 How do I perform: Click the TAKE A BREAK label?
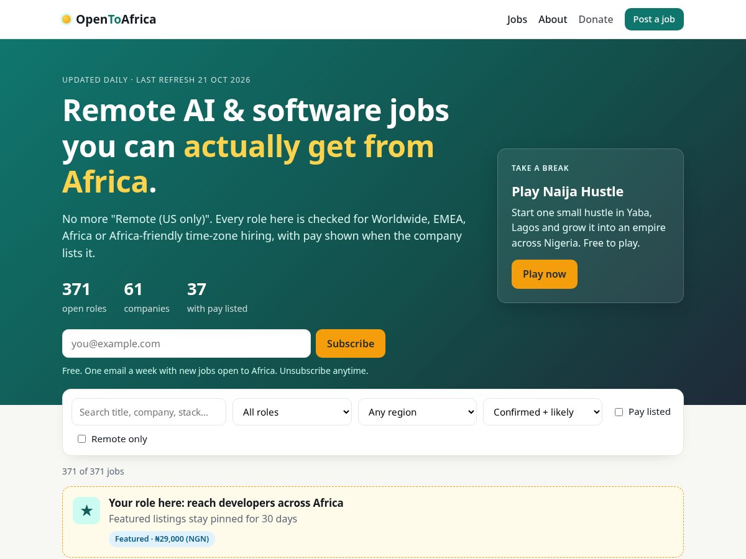pyautogui.click(x=540, y=168)
